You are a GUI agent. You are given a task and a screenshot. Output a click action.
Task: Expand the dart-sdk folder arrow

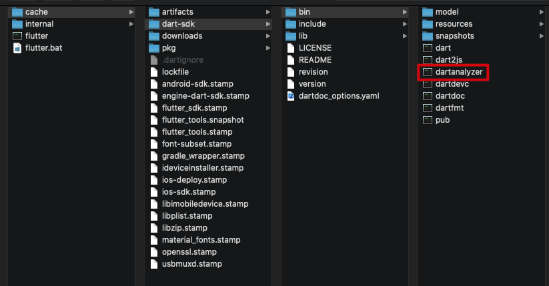(x=268, y=24)
